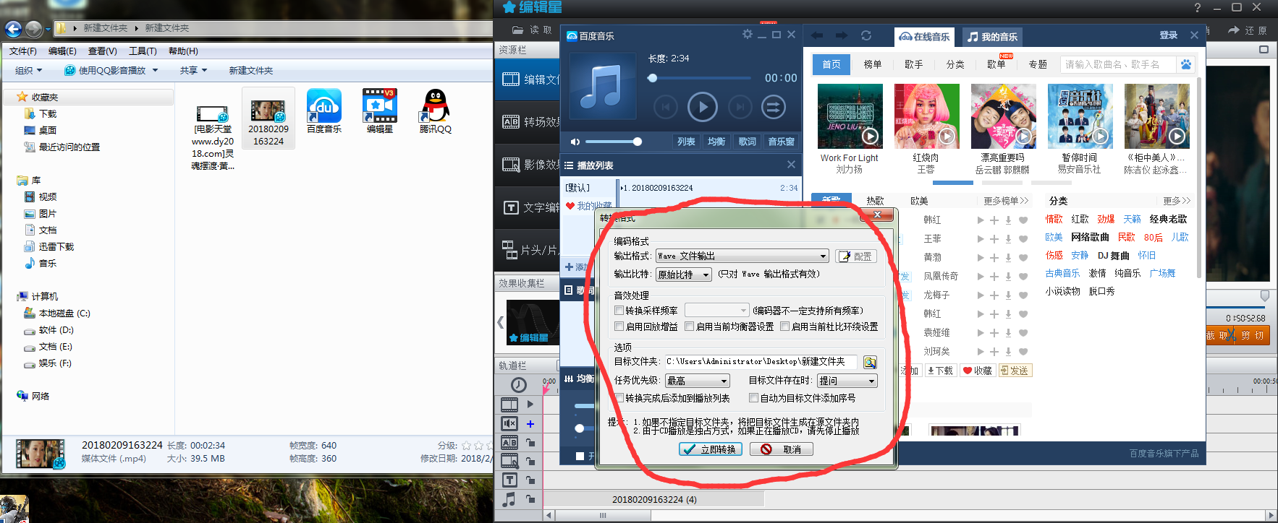Mute the Baidu Music speaker icon
The height and width of the screenshot is (523, 1278).
[575, 142]
